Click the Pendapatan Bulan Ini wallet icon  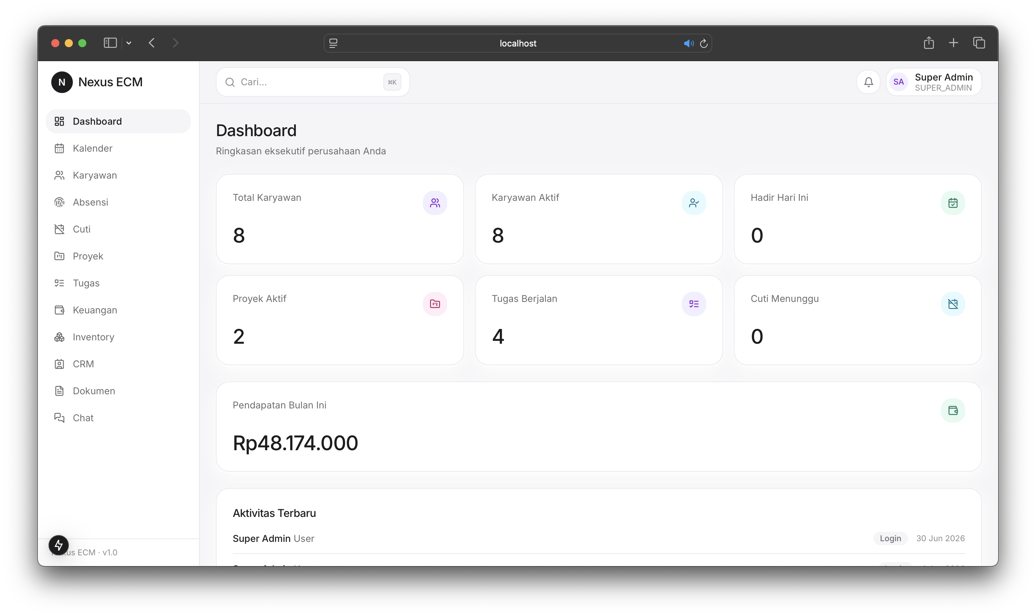coord(952,410)
